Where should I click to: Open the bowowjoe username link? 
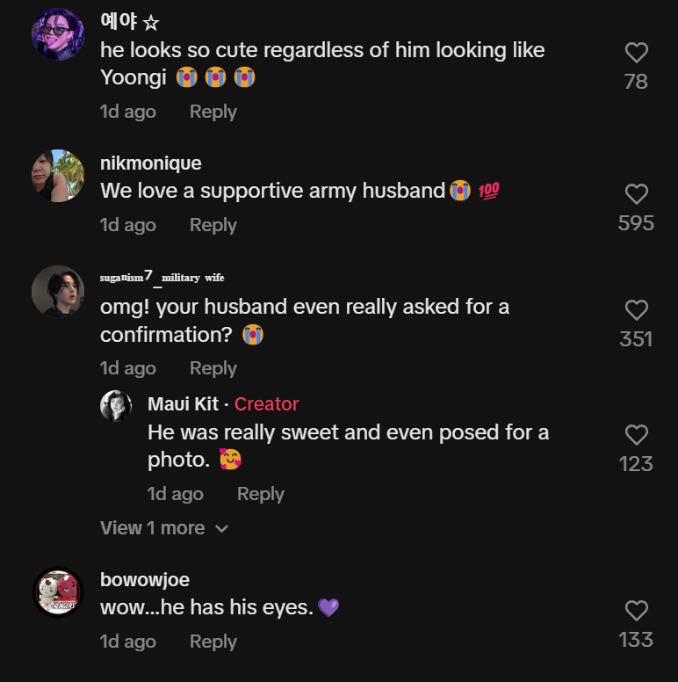click(x=145, y=580)
